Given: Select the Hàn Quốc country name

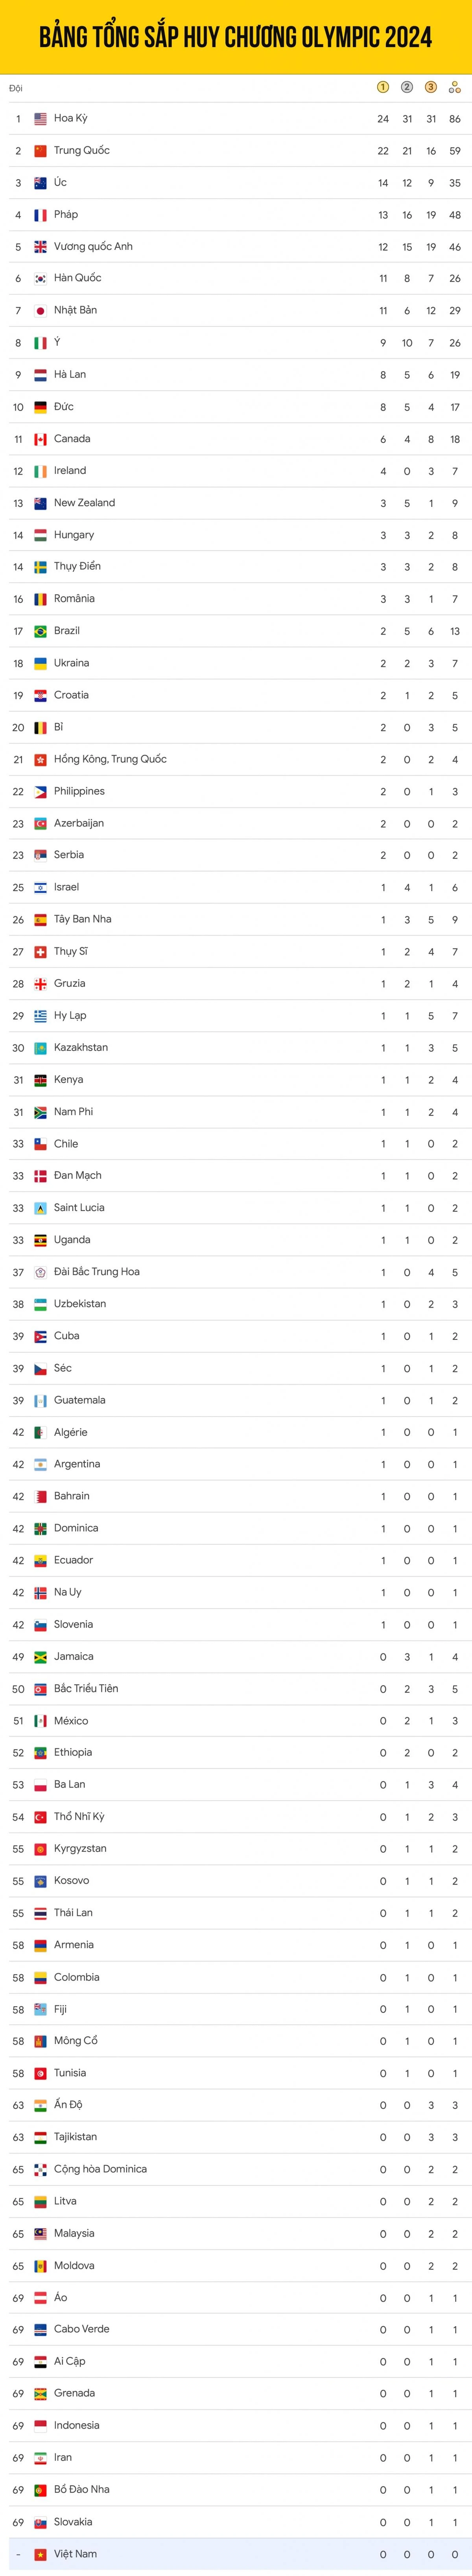Looking at the screenshot, I should coord(77,278).
